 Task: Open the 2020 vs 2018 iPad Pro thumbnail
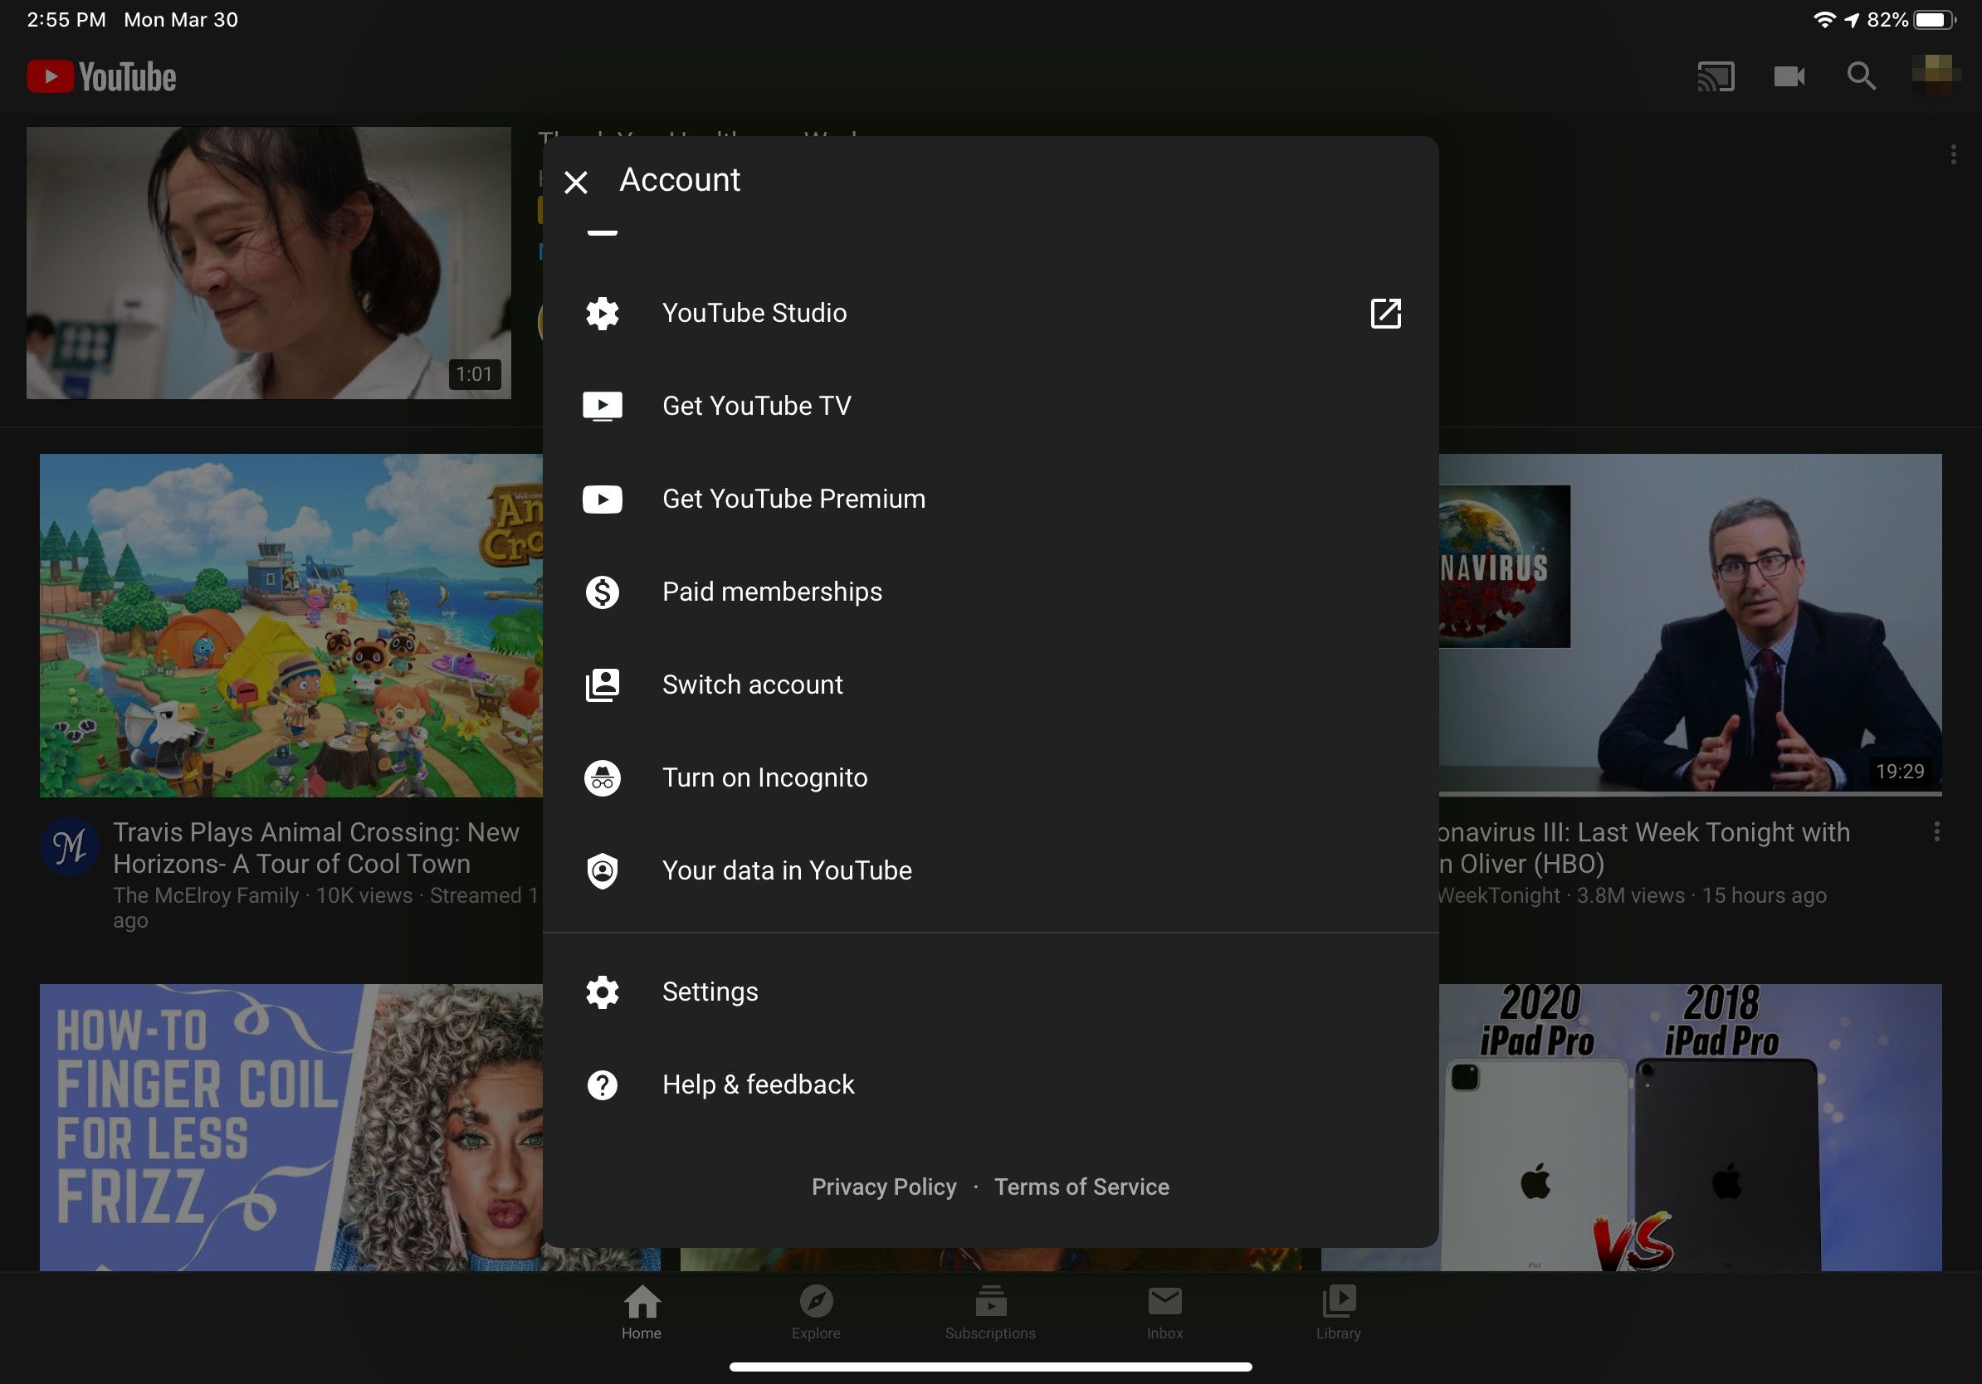click(x=1690, y=1127)
